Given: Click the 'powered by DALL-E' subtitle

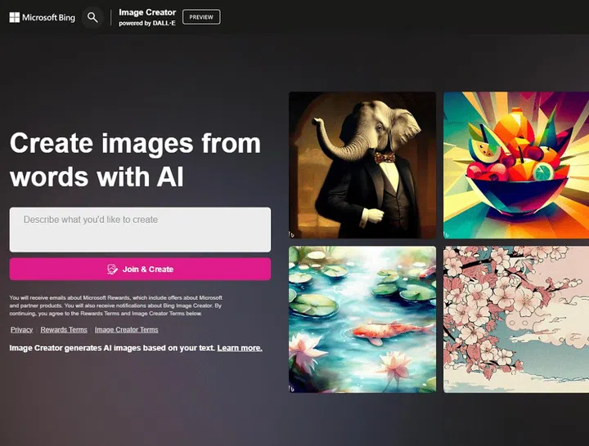Looking at the screenshot, I should pos(146,23).
